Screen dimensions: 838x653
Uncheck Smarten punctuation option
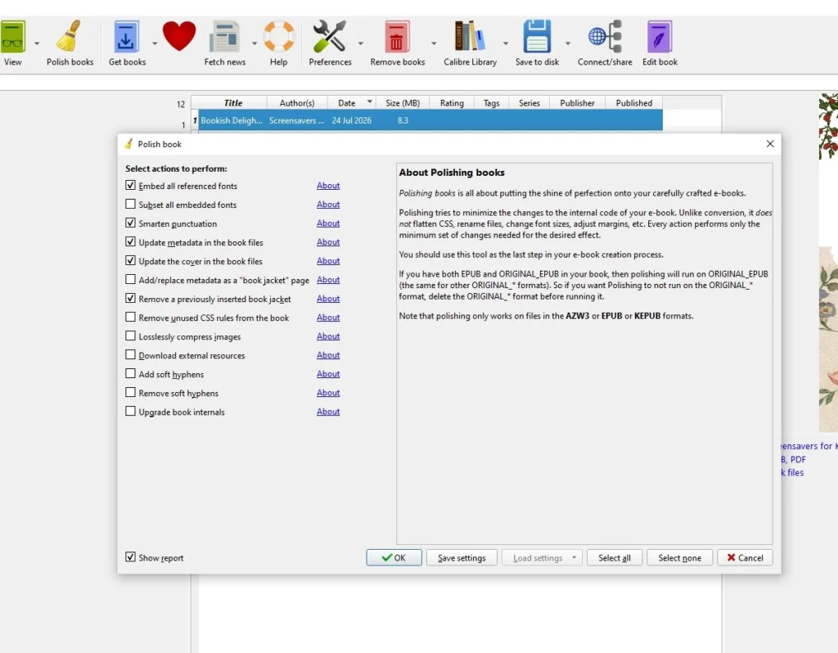130,223
